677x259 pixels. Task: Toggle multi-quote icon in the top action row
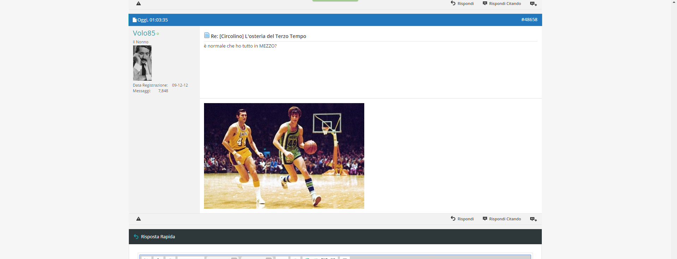click(533, 4)
